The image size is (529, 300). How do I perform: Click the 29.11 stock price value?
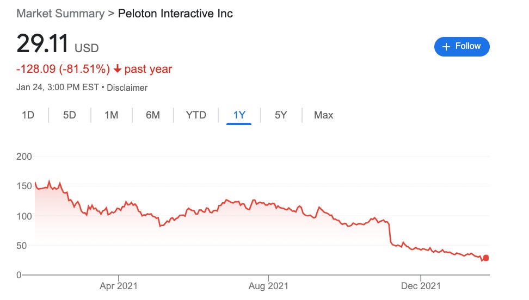(x=42, y=44)
